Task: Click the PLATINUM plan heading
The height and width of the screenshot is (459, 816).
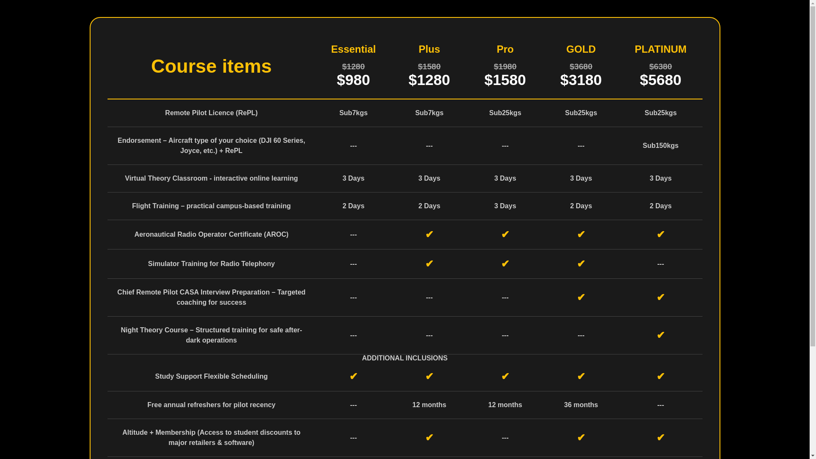Action: point(660,49)
